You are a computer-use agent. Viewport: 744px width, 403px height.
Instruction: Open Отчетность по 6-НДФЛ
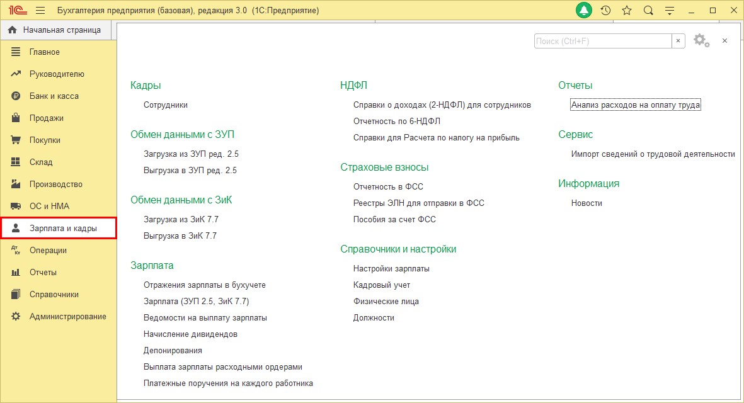pos(396,121)
